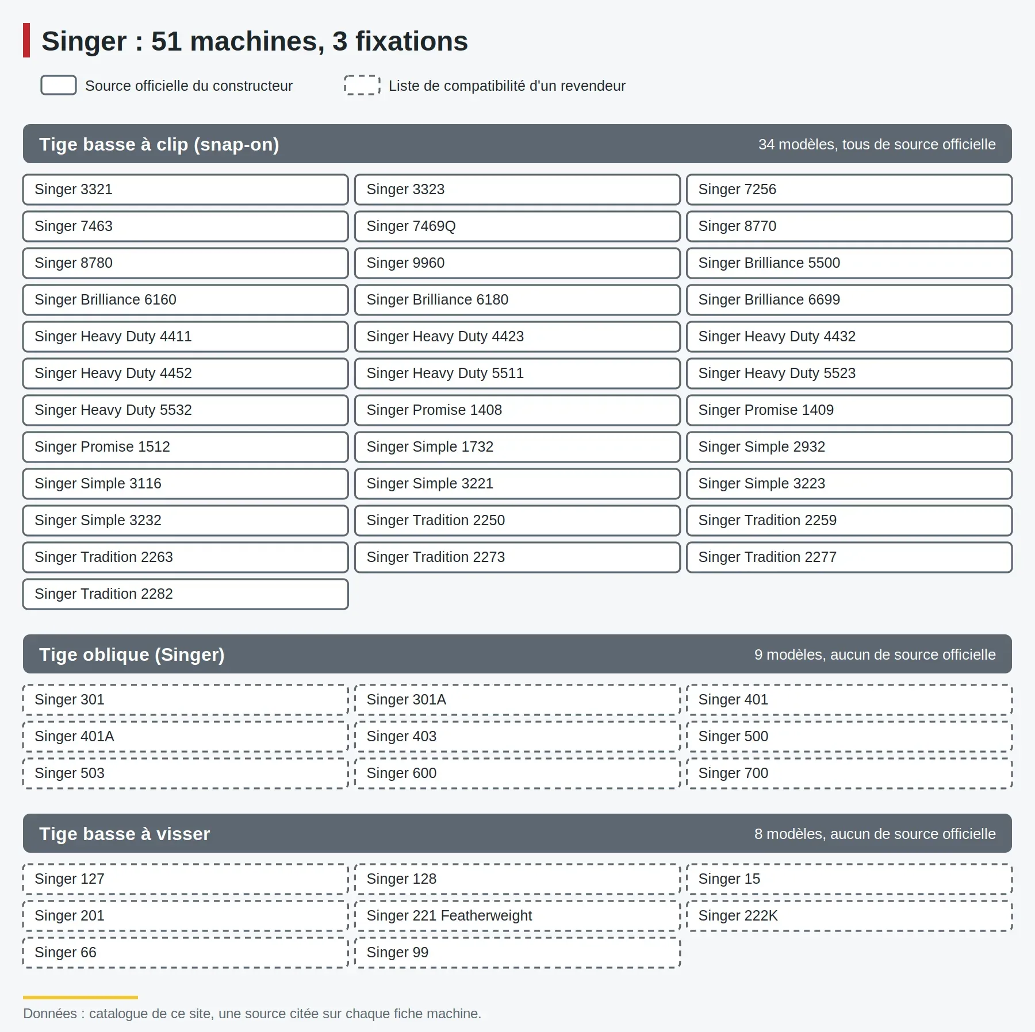Click the Singer Heavy Duty 4432 card
1035x1032 pixels.
click(849, 337)
